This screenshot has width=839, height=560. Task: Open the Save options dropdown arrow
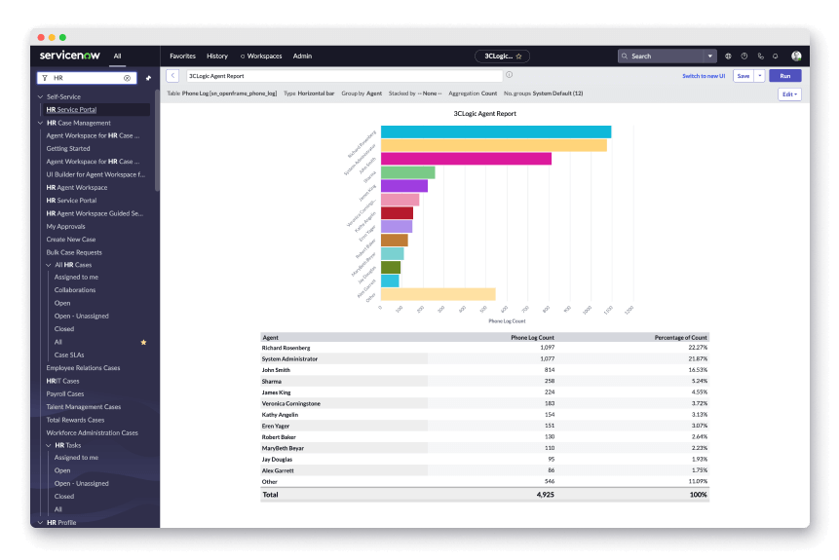(760, 76)
